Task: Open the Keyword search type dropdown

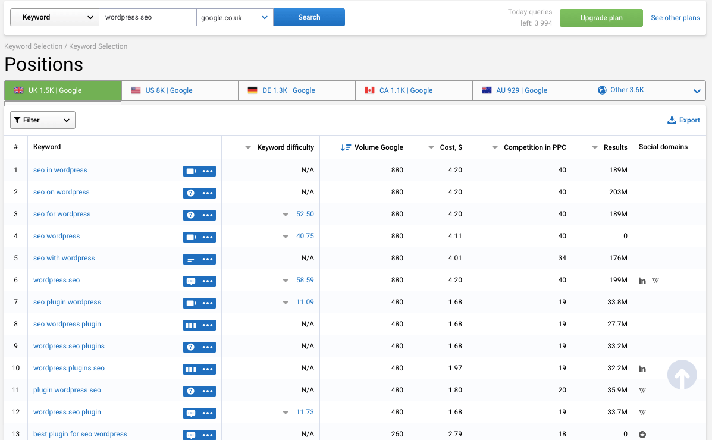Action: click(x=55, y=17)
